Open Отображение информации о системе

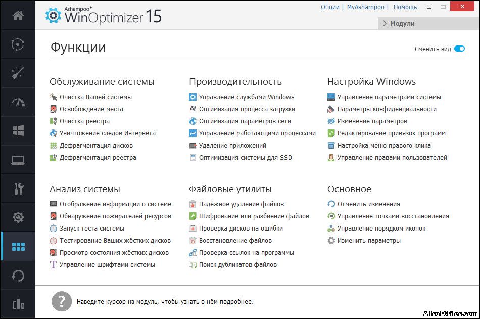click(115, 204)
